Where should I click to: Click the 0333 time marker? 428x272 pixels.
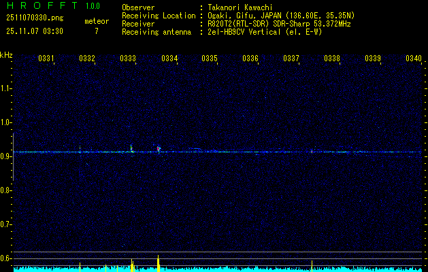click(128, 58)
